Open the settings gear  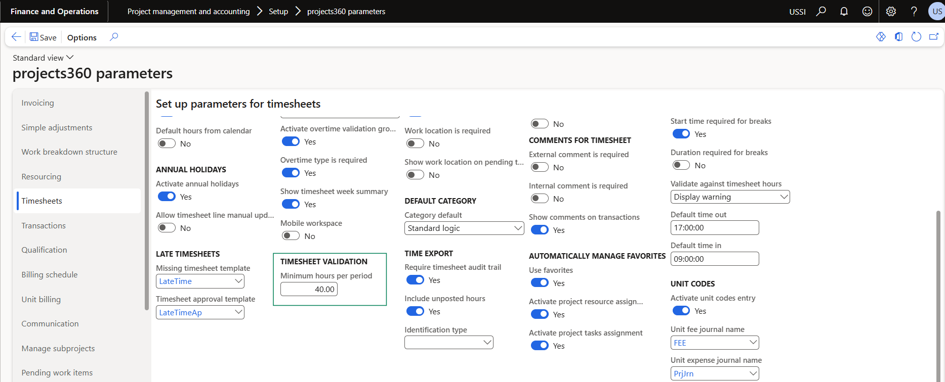click(x=891, y=11)
